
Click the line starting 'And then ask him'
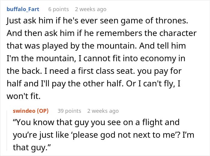click(x=101, y=33)
